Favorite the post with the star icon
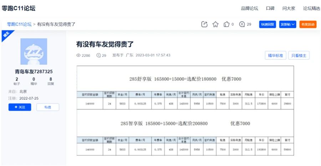The height and width of the screenshot is (166, 321). point(215,24)
